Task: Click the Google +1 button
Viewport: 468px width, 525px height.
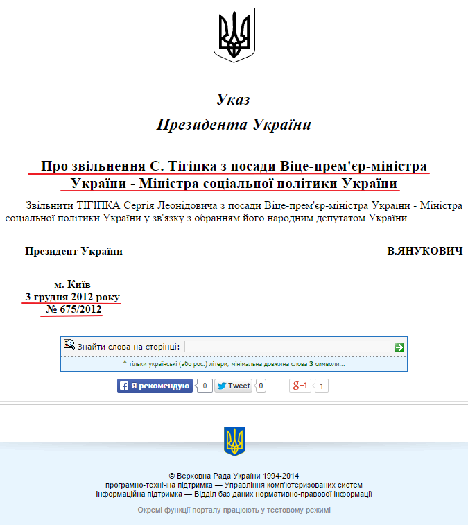Action: [x=300, y=386]
